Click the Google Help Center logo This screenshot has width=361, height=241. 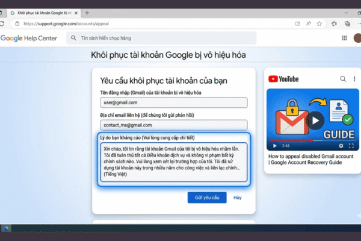[x=28, y=39]
